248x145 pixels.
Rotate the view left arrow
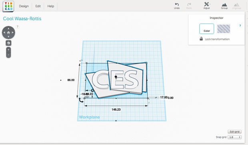[4, 33]
